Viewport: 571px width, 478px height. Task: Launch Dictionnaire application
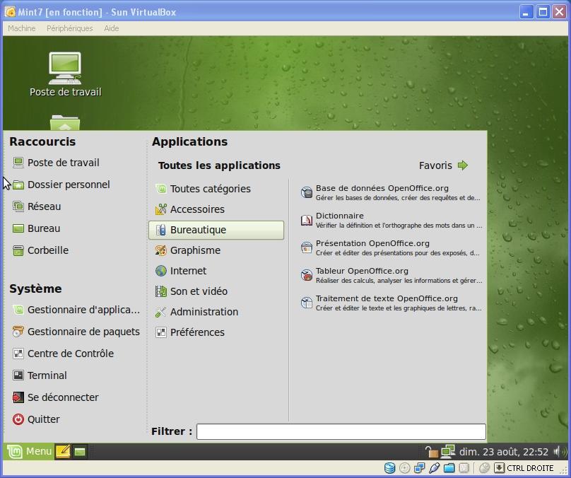tap(391, 221)
